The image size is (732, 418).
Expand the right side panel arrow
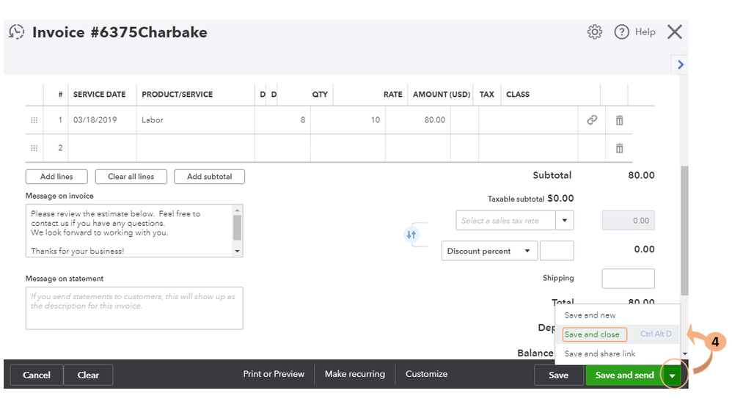[680, 65]
